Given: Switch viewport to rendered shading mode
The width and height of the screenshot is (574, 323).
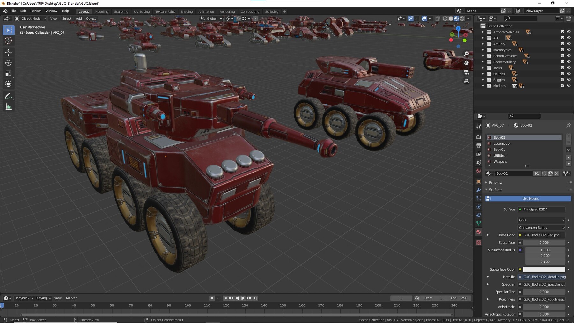Looking at the screenshot, I should pos(462,18).
